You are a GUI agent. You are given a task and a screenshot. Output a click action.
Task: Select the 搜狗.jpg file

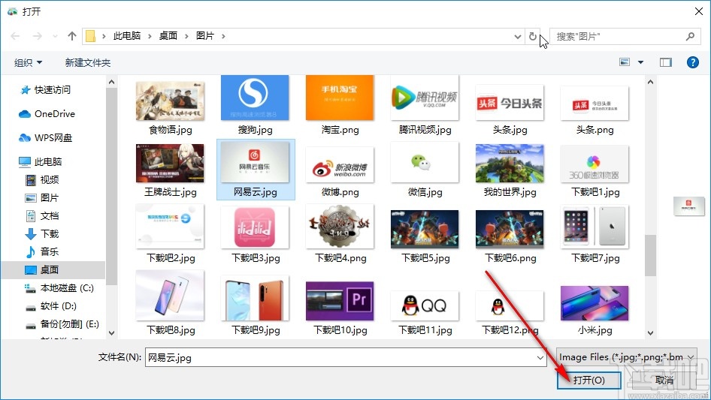point(255,106)
